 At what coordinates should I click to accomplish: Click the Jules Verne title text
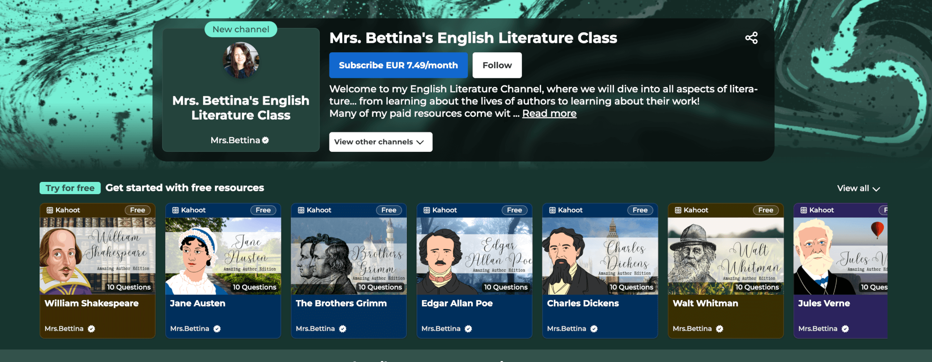tap(824, 303)
